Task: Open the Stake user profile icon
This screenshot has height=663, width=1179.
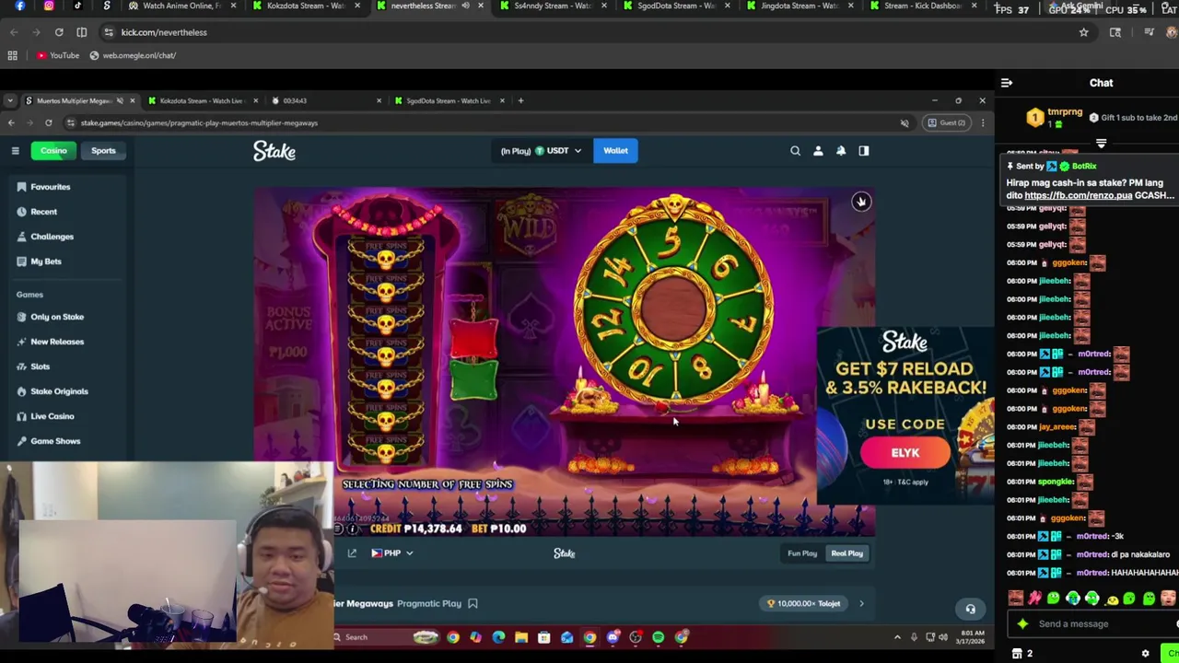Action: 818,151
